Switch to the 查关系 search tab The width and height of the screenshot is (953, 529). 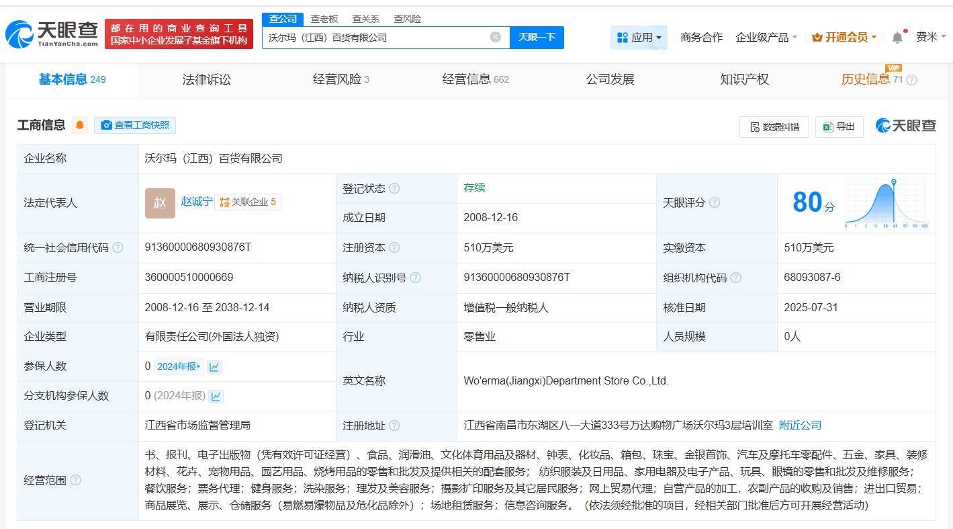click(366, 19)
